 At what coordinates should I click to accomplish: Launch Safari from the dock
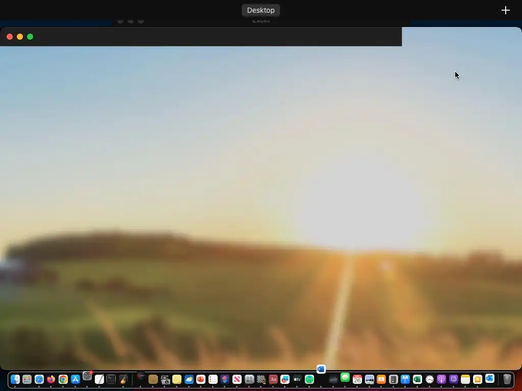39,379
